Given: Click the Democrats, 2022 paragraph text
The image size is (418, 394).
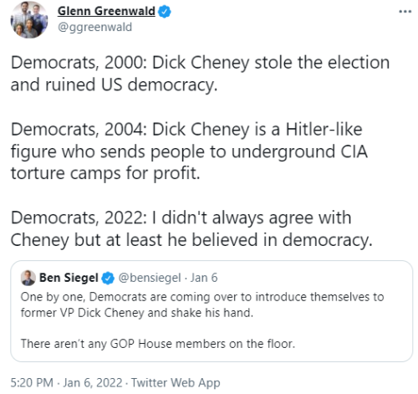Looking at the screenshot, I should (x=191, y=228).
